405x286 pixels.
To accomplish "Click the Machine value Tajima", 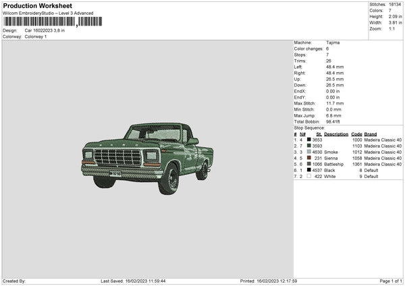I will click(333, 42).
